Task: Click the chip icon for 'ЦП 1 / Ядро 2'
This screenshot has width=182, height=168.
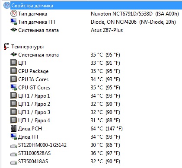Action: click(14, 104)
